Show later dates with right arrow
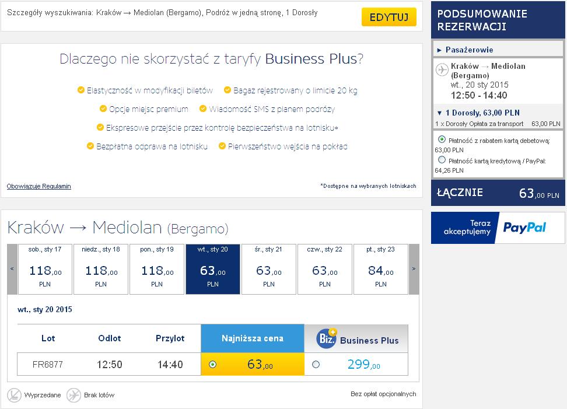The image size is (567, 409). point(414,269)
